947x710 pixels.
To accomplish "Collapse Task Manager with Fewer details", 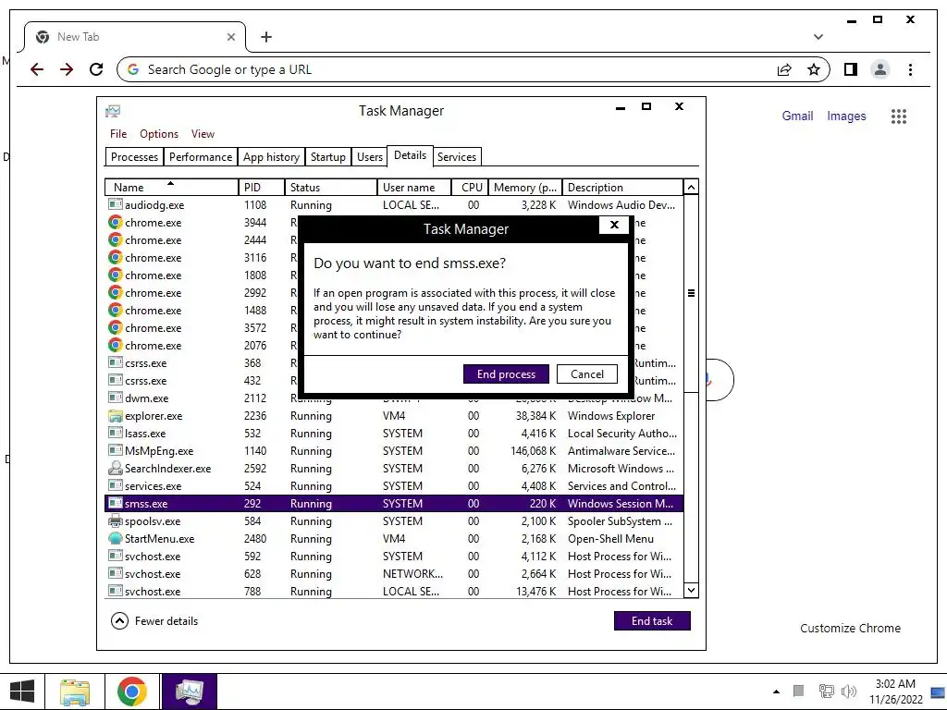I will (x=154, y=621).
